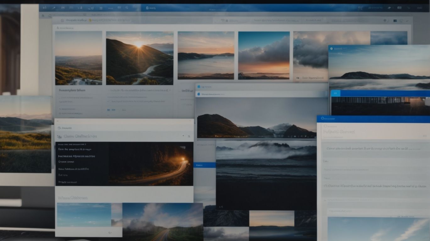Click the blue file icon in center window tab
The height and width of the screenshot is (241, 430).
click(x=199, y=94)
